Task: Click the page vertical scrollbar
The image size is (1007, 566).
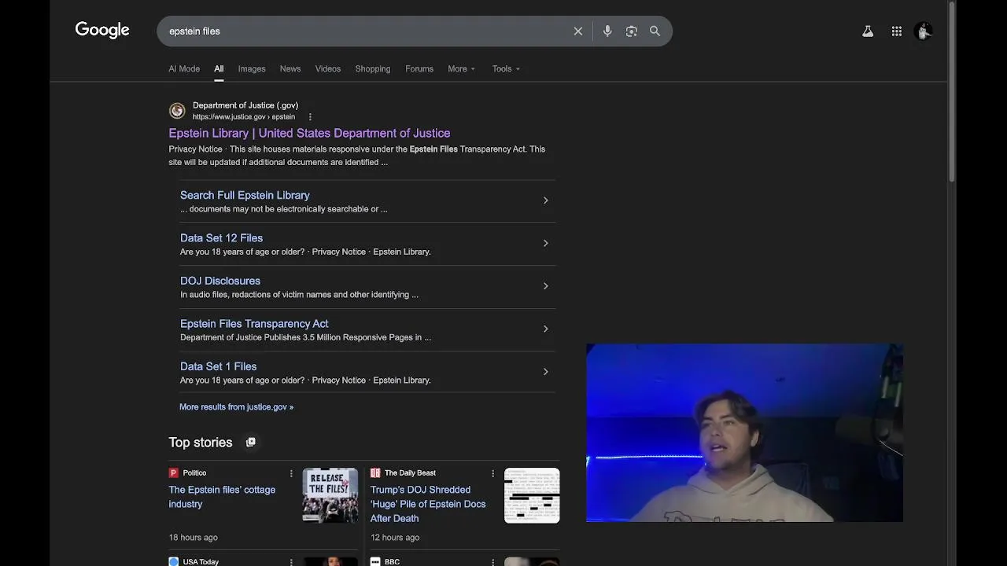Action: click(x=952, y=93)
